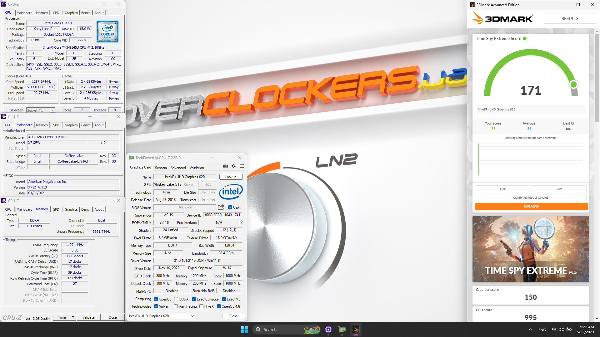Take a GPU-Z screenshot with camera icon
Image resolution: width=600 pixels, height=337 pixels.
226,166
